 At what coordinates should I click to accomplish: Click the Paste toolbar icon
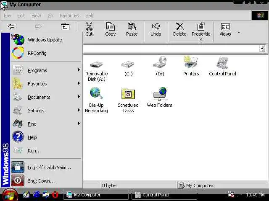[x=132, y=29]
